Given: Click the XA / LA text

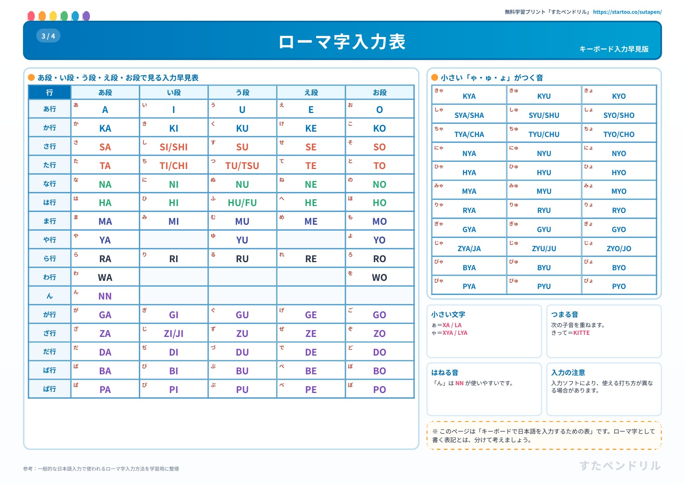Looking at the screenshot, I should (x=452, y=325).
